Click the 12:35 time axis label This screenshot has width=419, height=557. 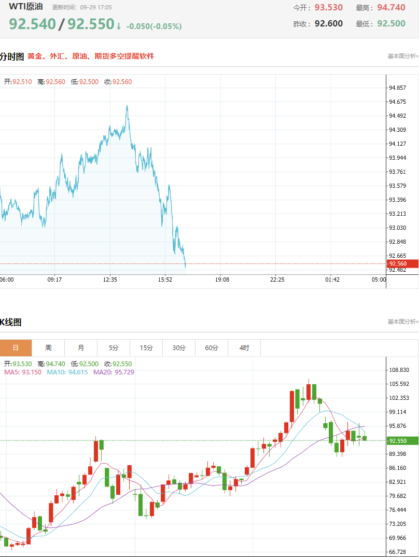point(110,280)
